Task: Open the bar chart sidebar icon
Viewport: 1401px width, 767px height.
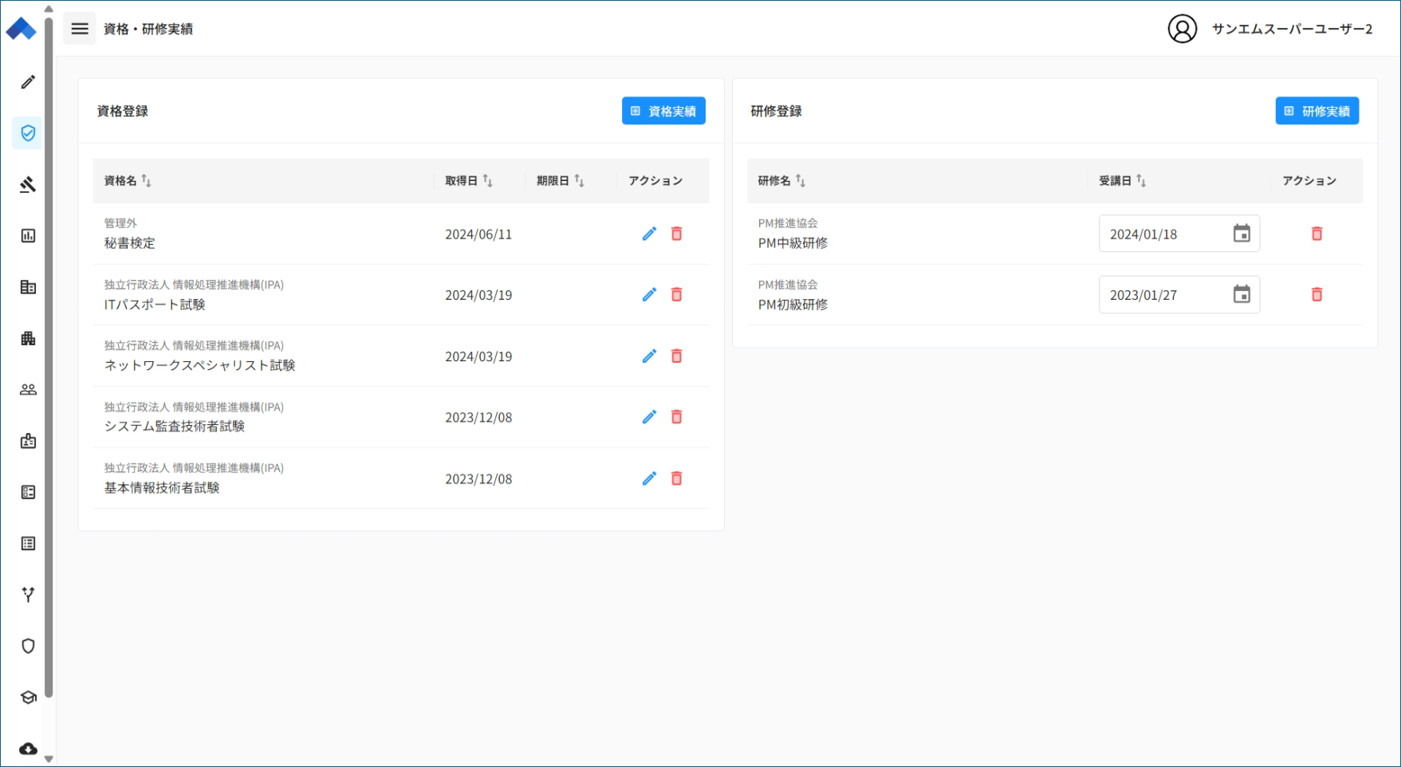Action: 28,236
